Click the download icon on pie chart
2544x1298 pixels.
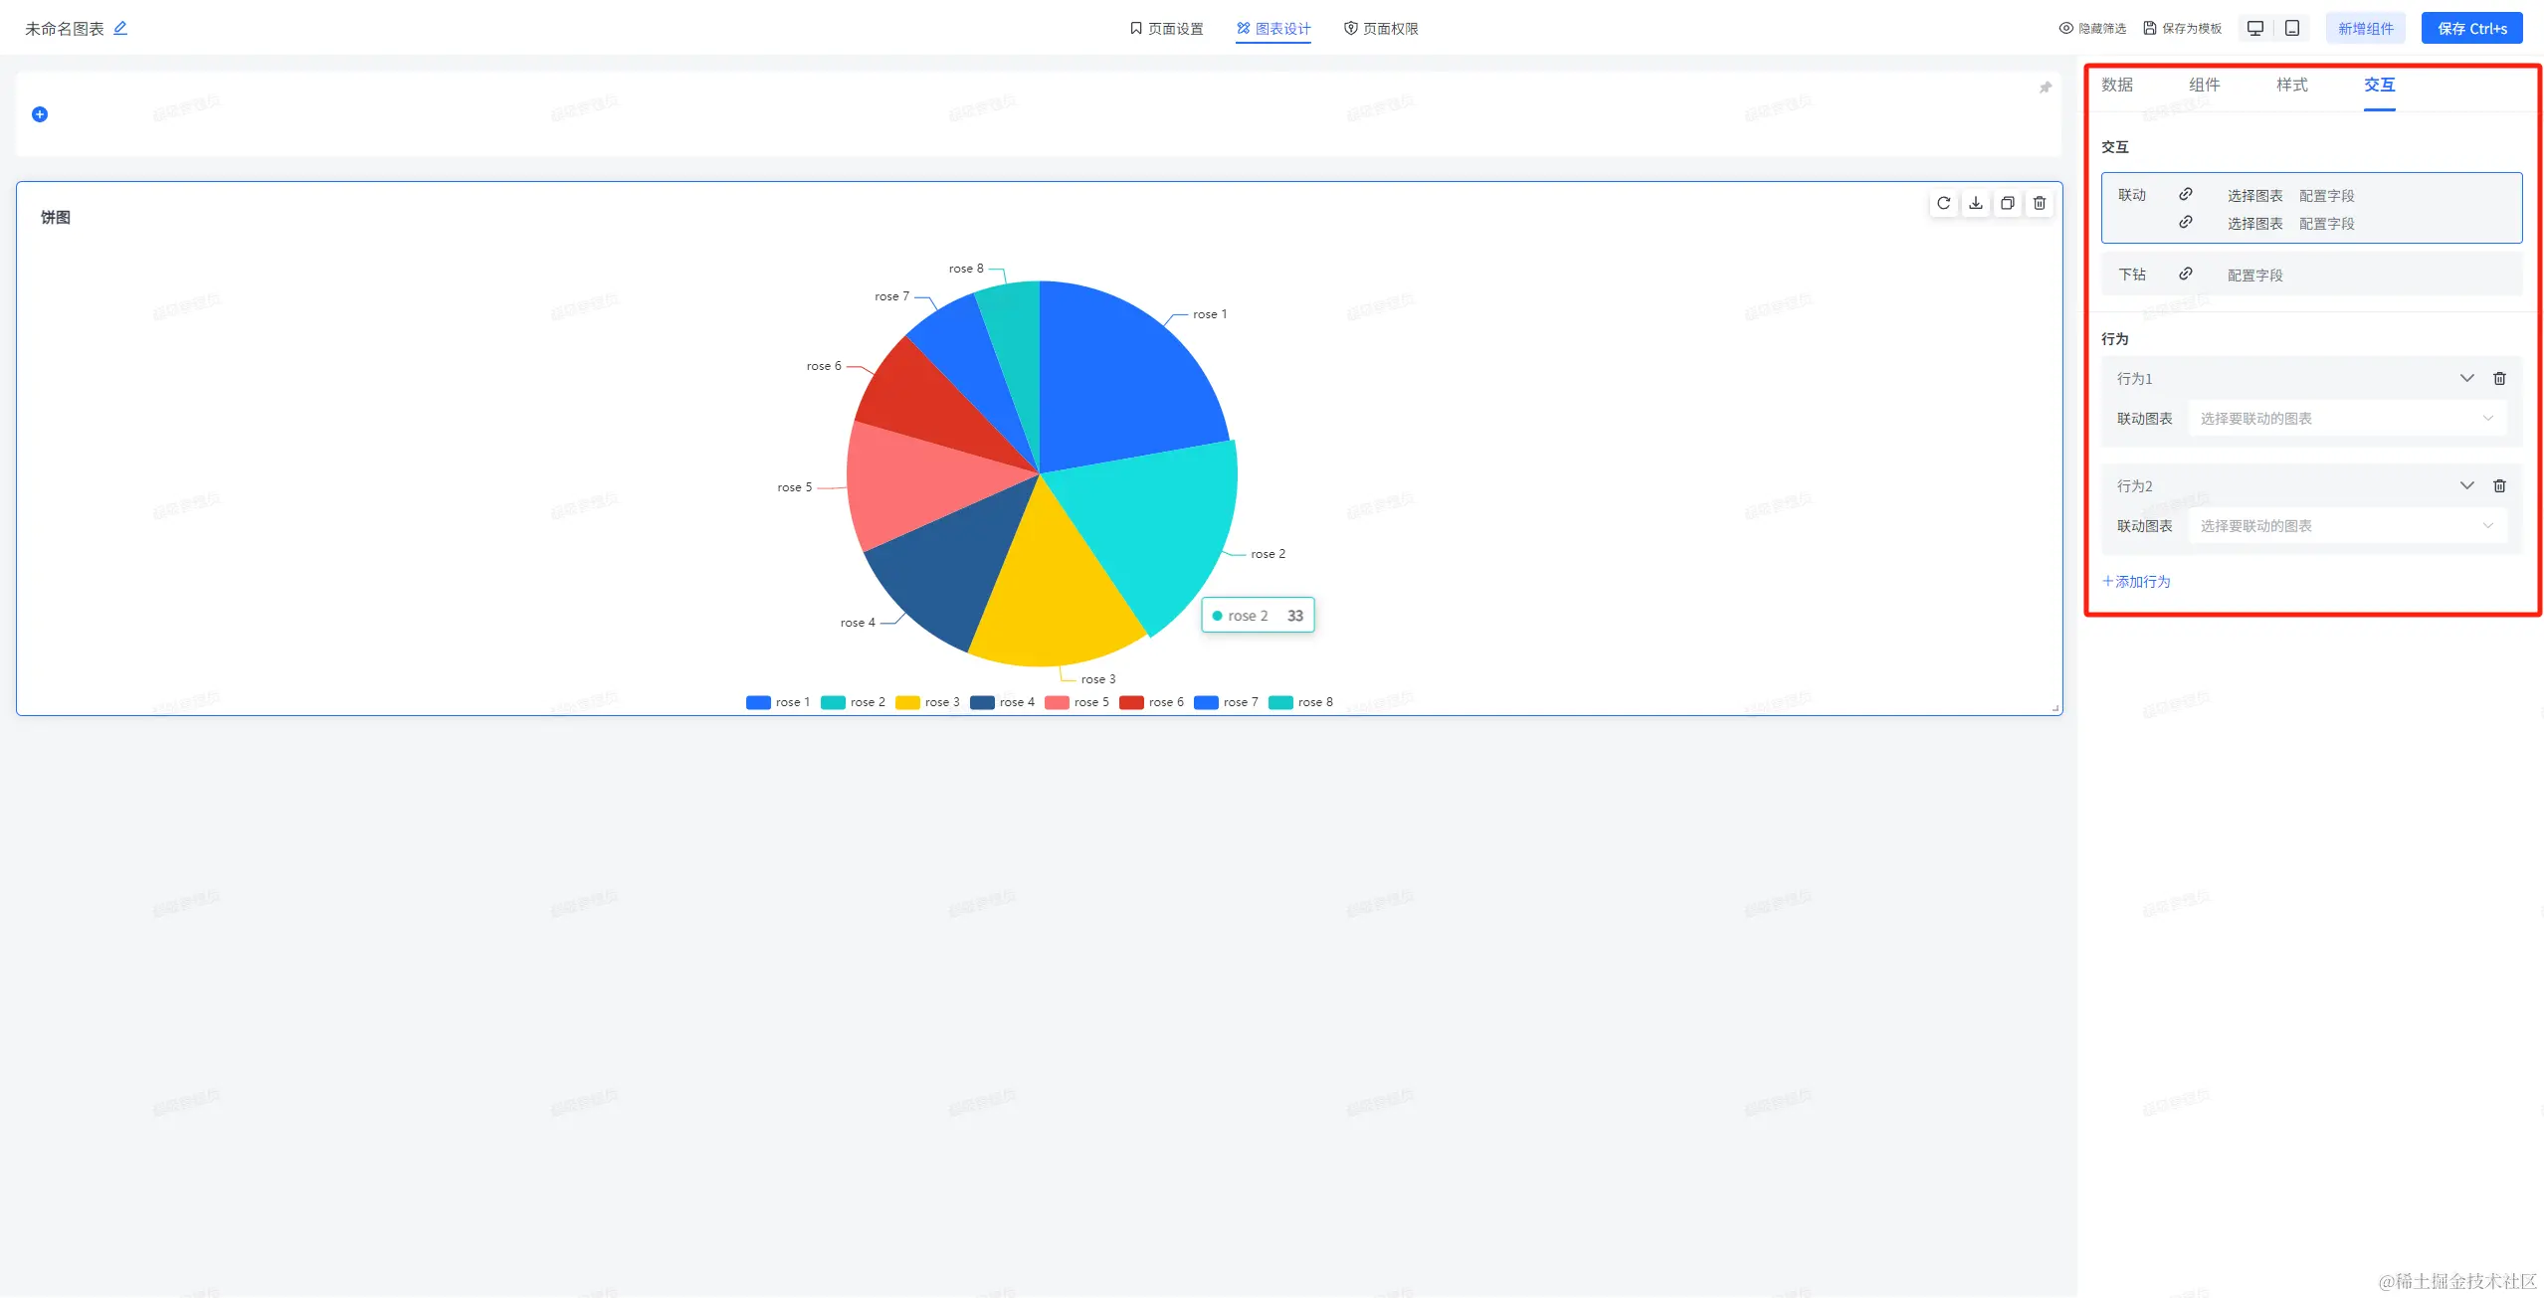point(1975,203)
